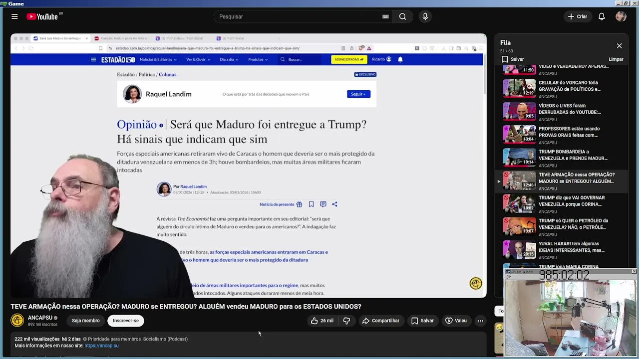Viewport: 639px width, 359px height.
Task: Select TRUMP só QUER o PETRÓLEO video
Action: click(x=562, y=226)
